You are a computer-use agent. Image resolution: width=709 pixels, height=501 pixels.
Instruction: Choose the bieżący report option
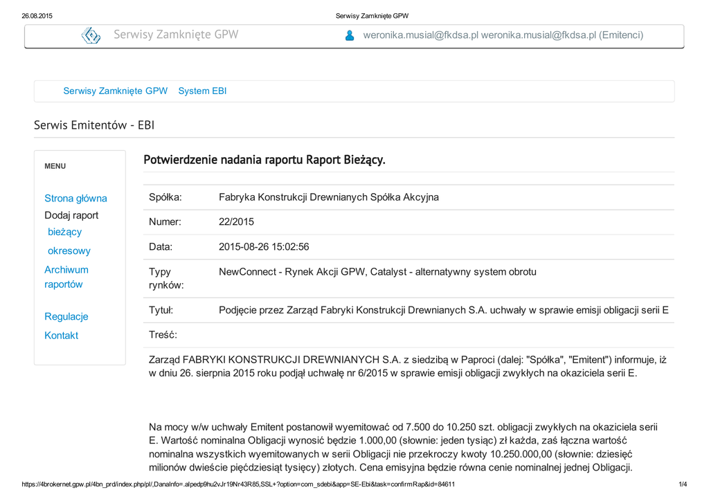tap(64, 232)
